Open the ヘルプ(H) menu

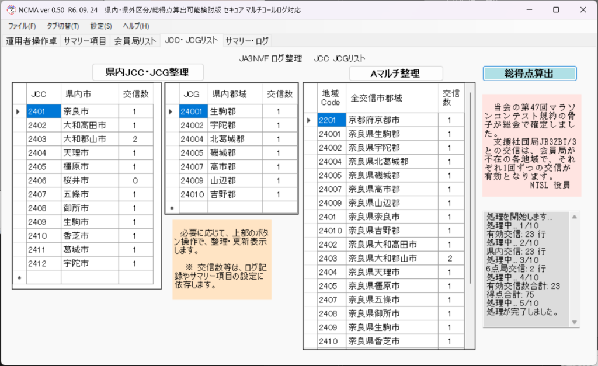coord(136,26)
